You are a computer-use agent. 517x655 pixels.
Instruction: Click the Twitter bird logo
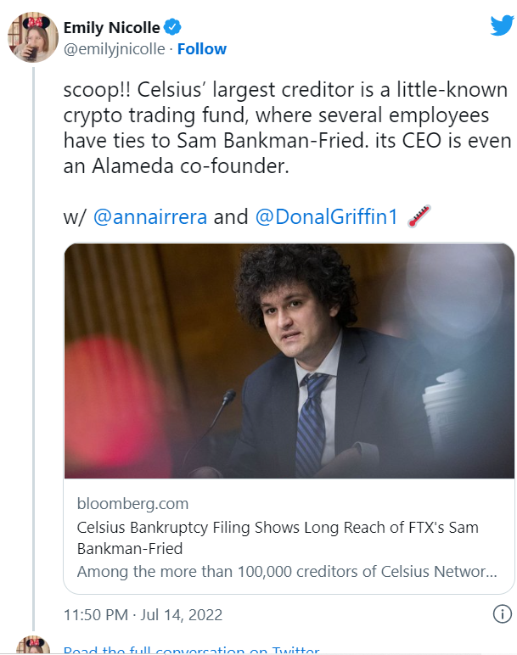pyautogui.click(x=502, y=25)
